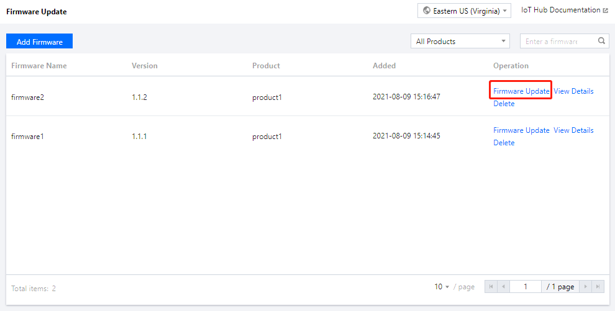Viewport: 615px width, 311px height.
Task: Go to the first page arrow
Action: (x=492, y=287)
